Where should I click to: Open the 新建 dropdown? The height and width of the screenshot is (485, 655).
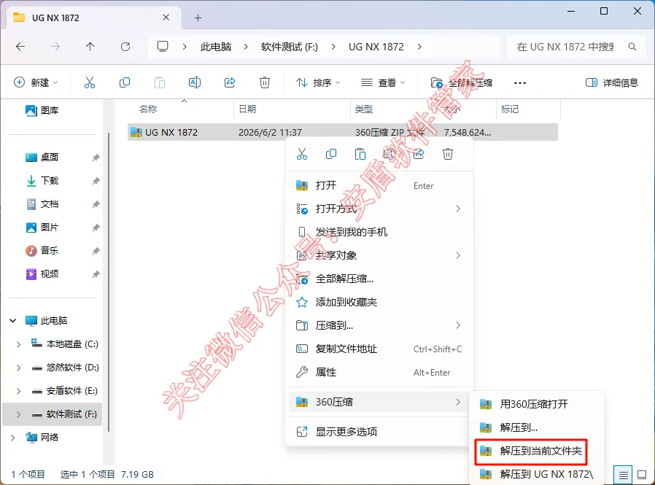coord(36,82)
